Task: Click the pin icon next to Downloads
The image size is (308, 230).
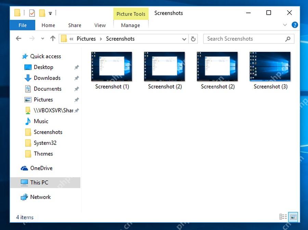Action: (x=77, y=78)
